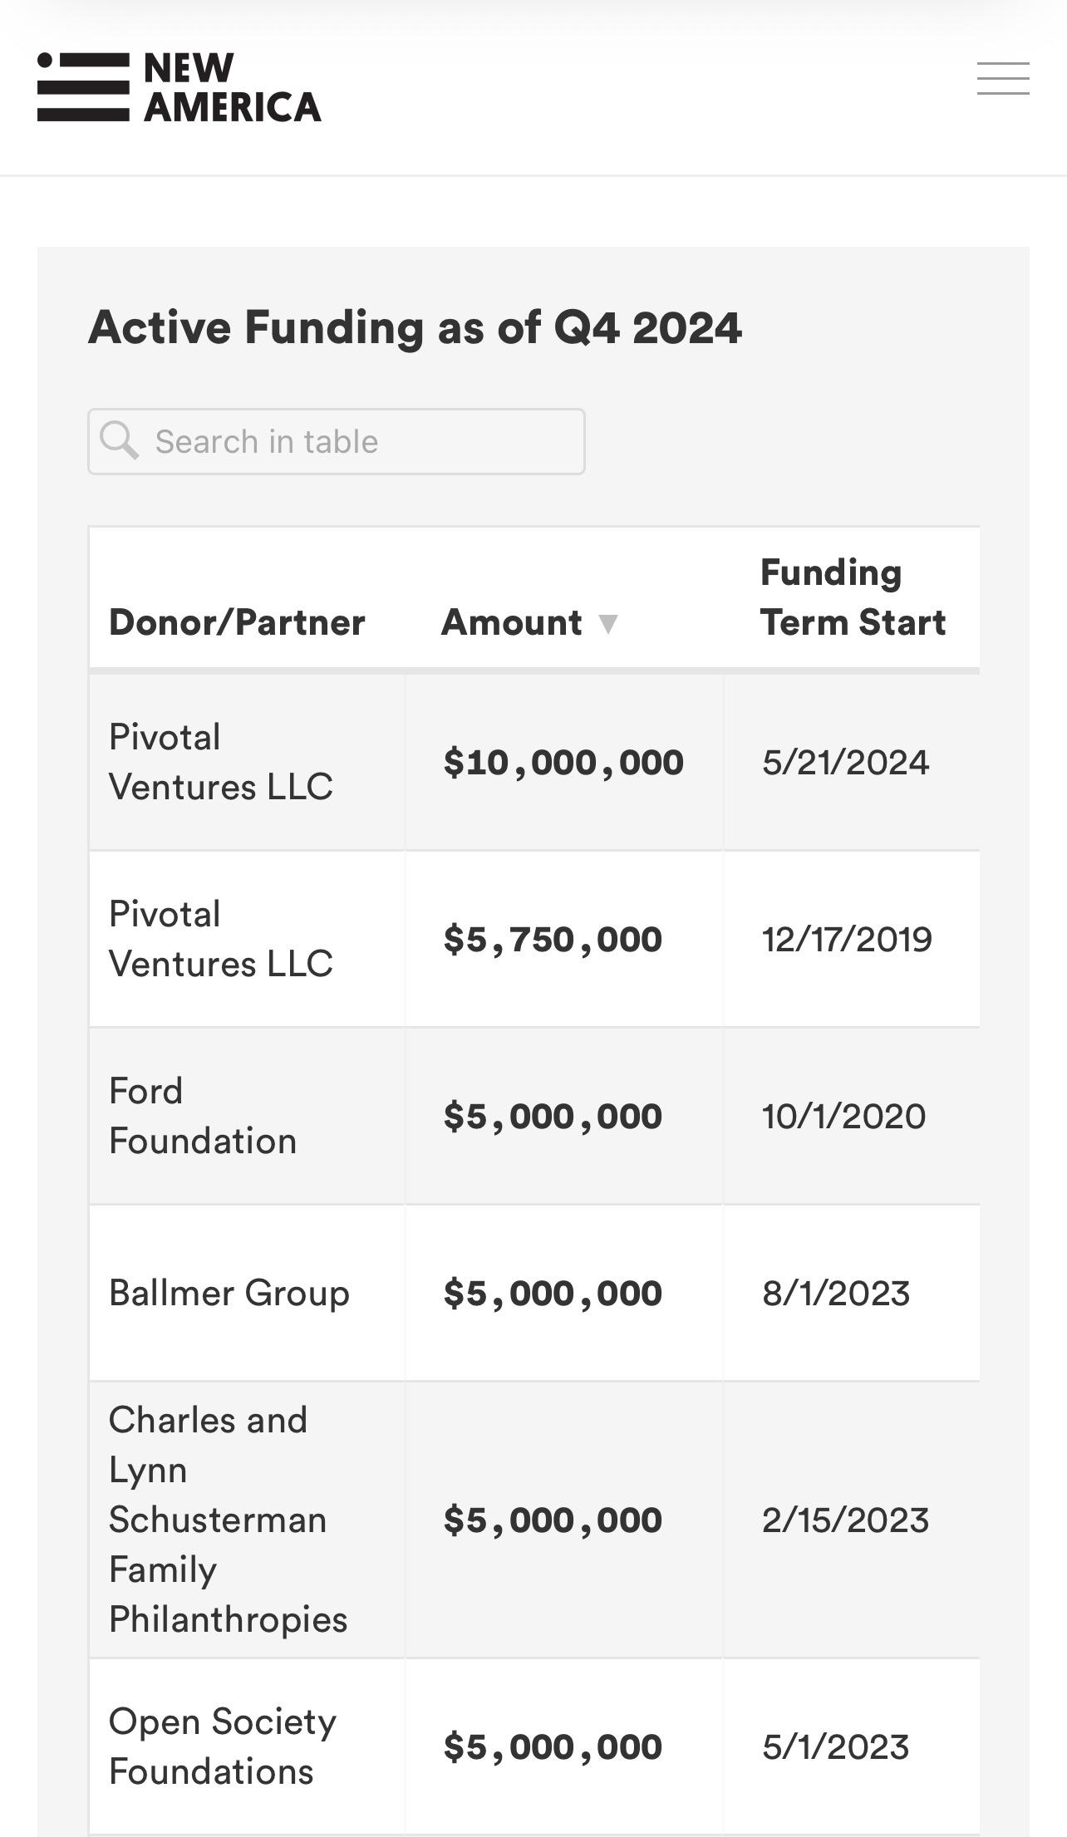The image size is (1067, 1837).
Task: Click the 8/1/2023 start date cell
Action: (x=836, y=1293)
